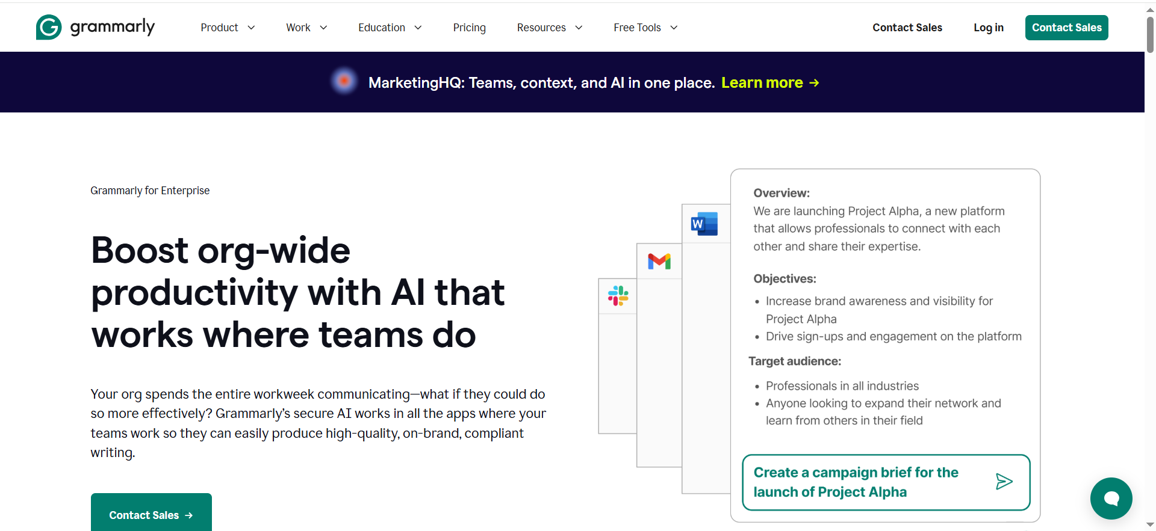This screenshot has height=531, width=1156.
Task: Open the Microsoft Word app icon
Action: pyautogui.click(x=704, y=224)
